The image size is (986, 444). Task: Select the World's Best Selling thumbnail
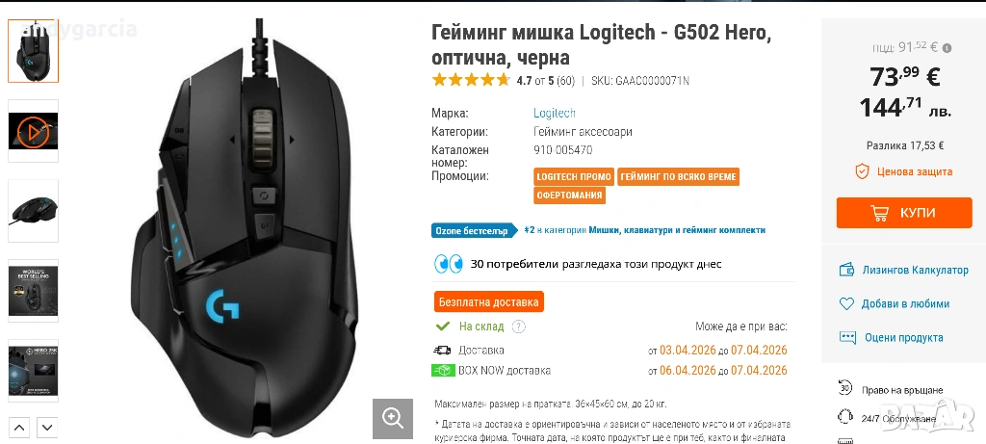pos(34,291)
